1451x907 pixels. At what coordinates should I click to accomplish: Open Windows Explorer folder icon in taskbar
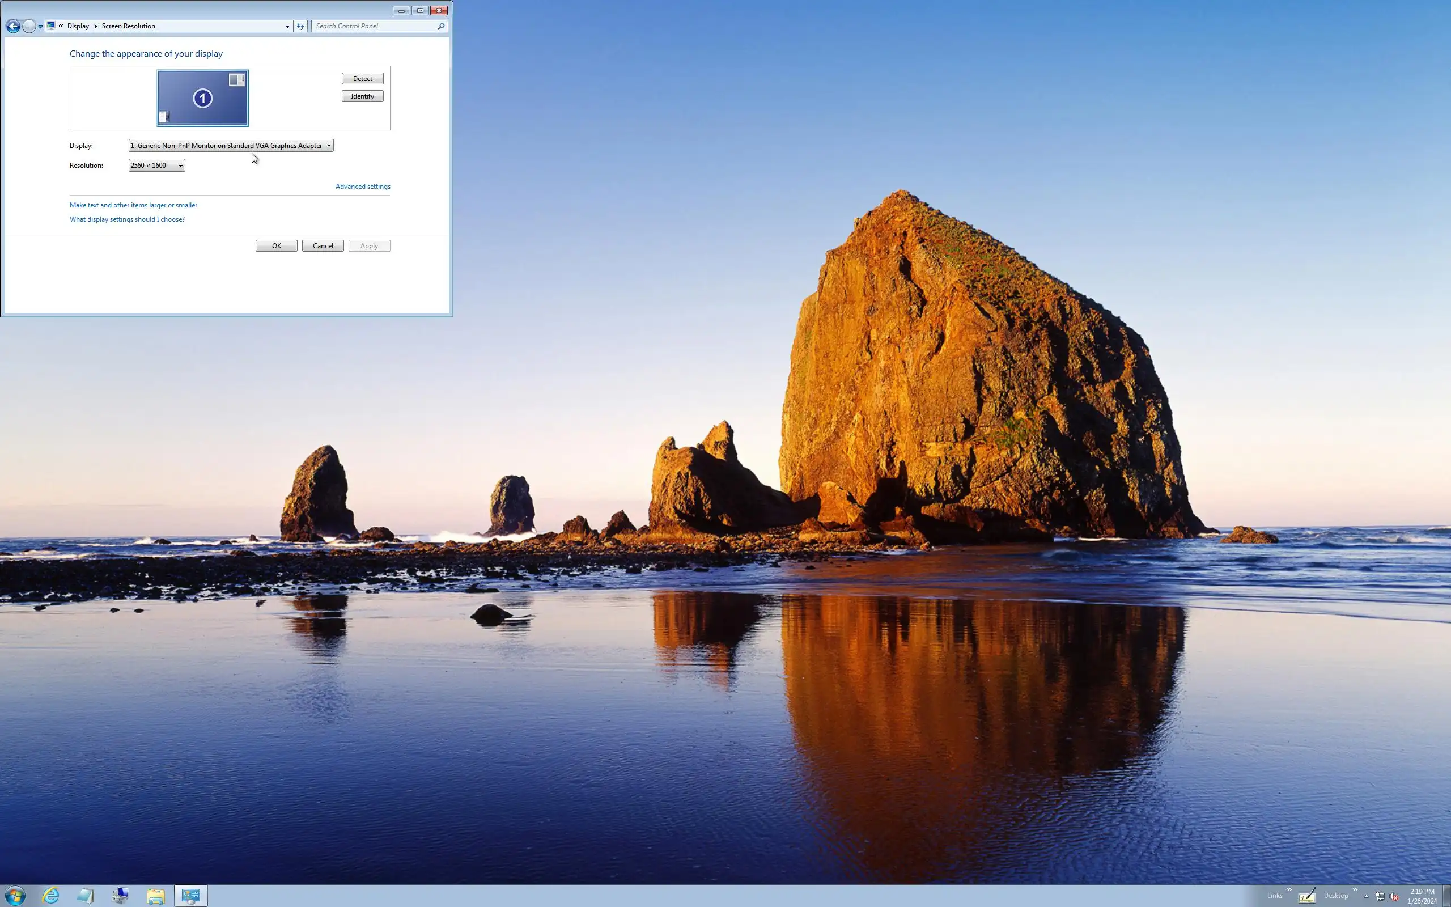pyautogui.click(x=156, y=896)
